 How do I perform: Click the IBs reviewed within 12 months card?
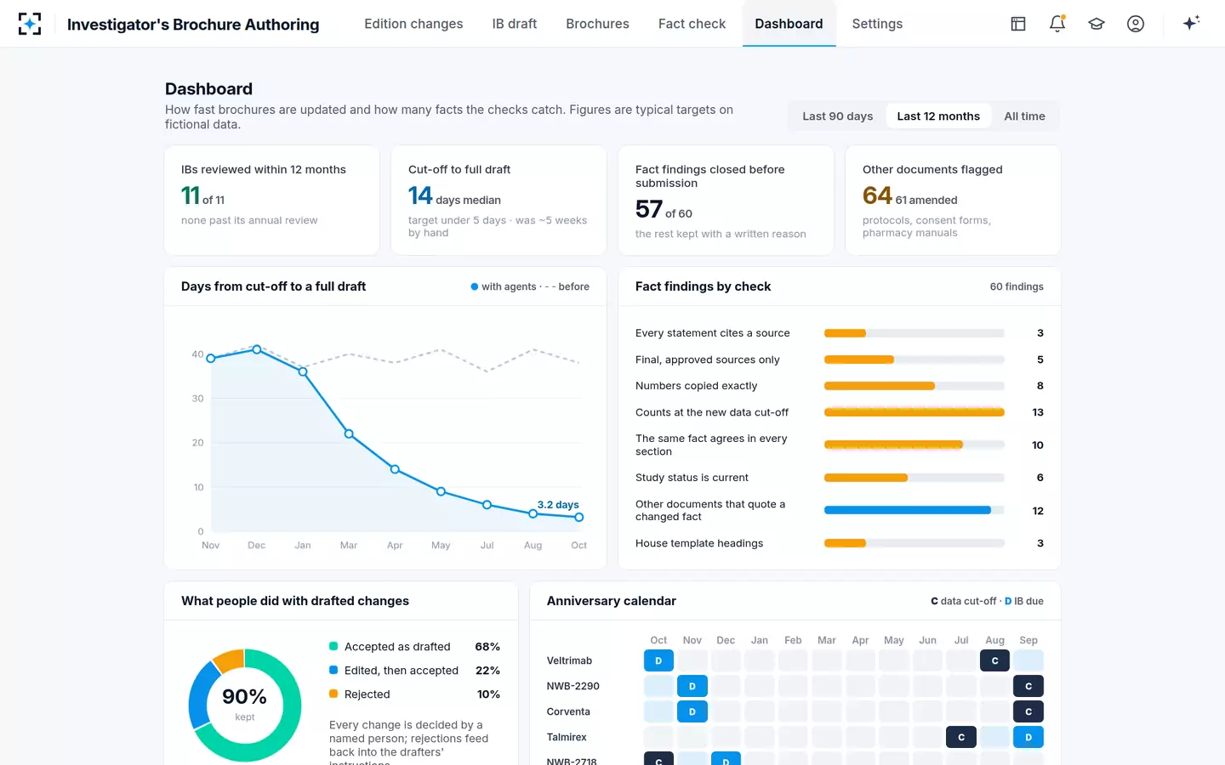272,201
